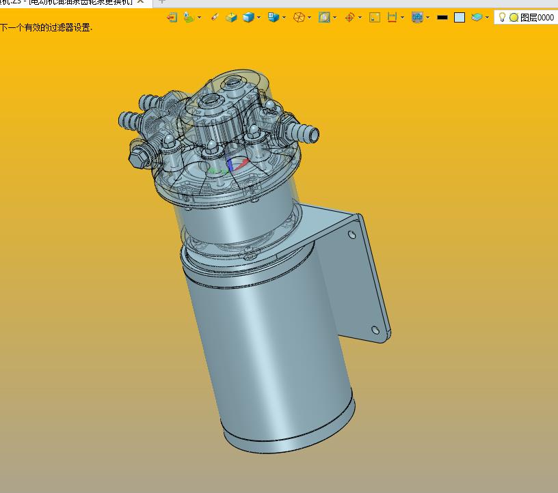
Task: Click the black line color swatch
Action: 442,17
